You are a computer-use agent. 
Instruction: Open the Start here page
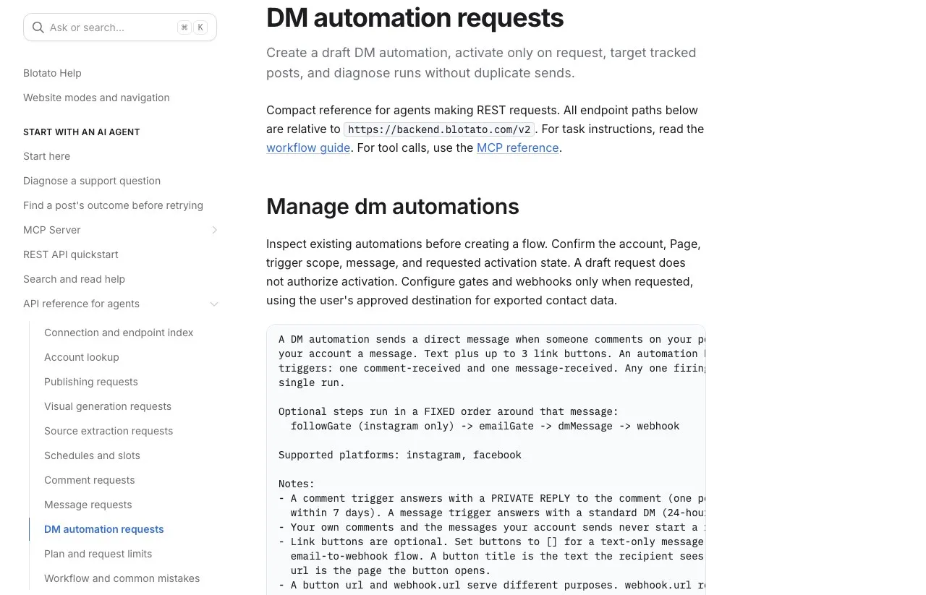pyautogui.click(x=46, y=156)
